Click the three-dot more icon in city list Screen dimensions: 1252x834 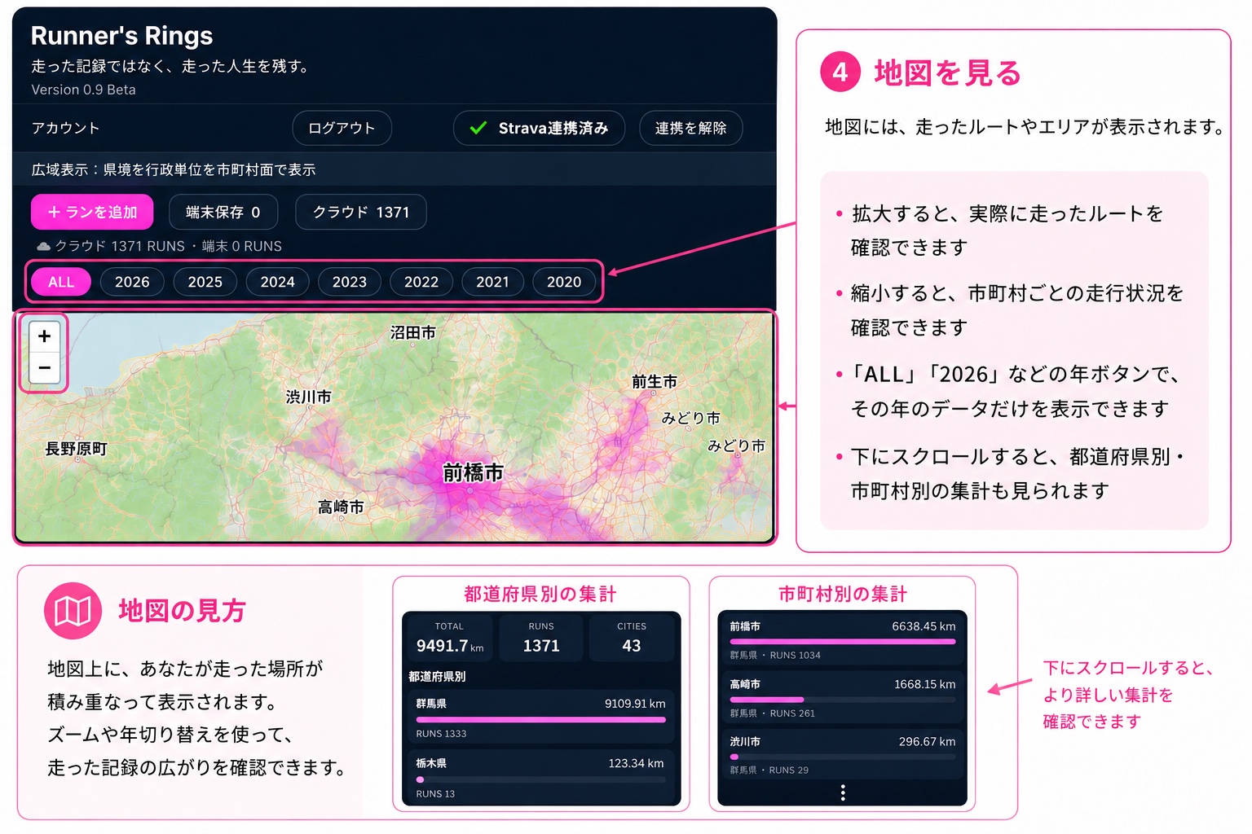pyautogui.click(x=842, y=792)
